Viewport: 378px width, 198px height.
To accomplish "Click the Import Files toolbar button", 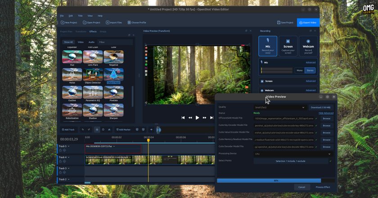I will click(x=114, y=22).
